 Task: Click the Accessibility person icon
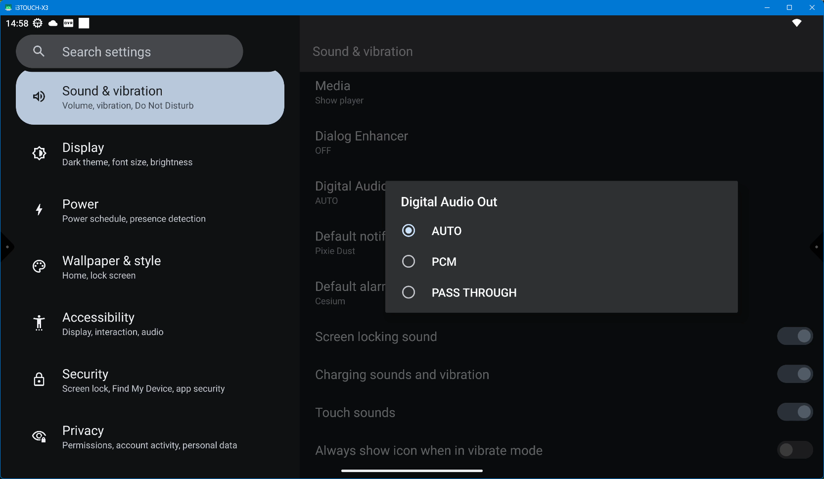[39, 323]
